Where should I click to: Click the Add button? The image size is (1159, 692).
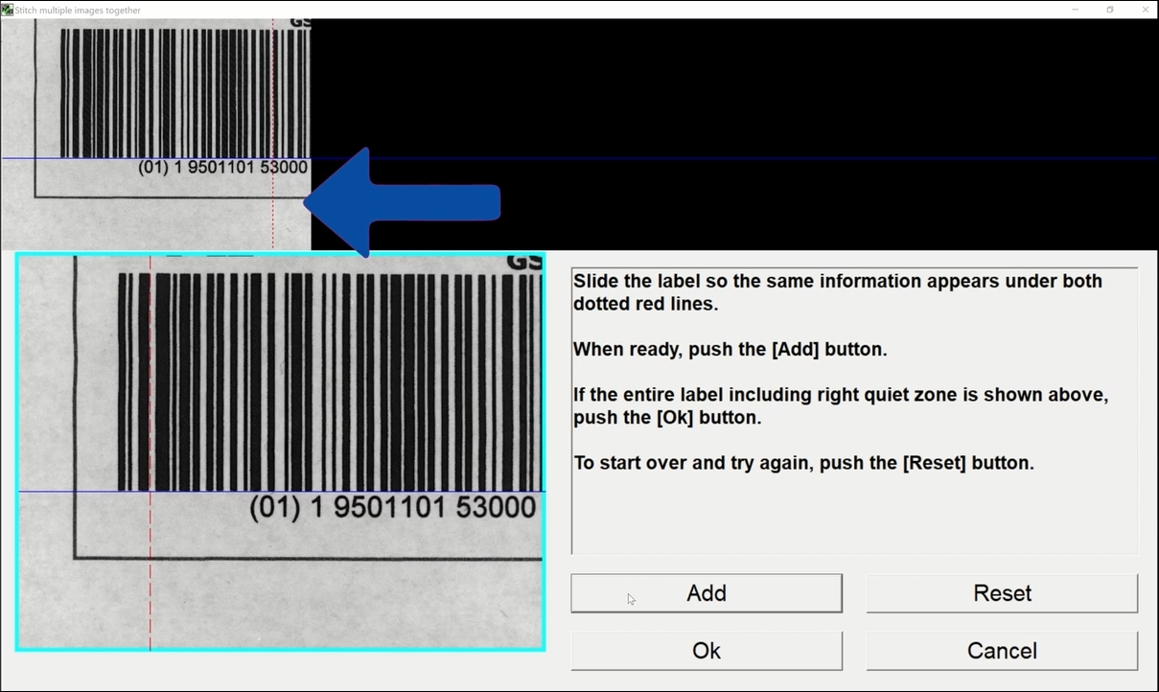click(x=707, y=593)
